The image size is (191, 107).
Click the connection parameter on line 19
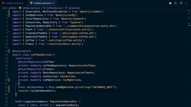pos(50,76)
